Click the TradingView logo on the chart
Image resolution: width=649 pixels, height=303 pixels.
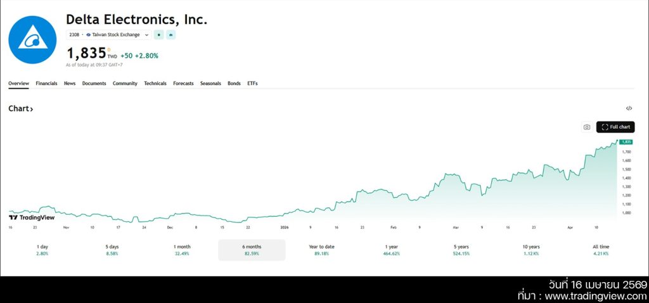[32, 217]
